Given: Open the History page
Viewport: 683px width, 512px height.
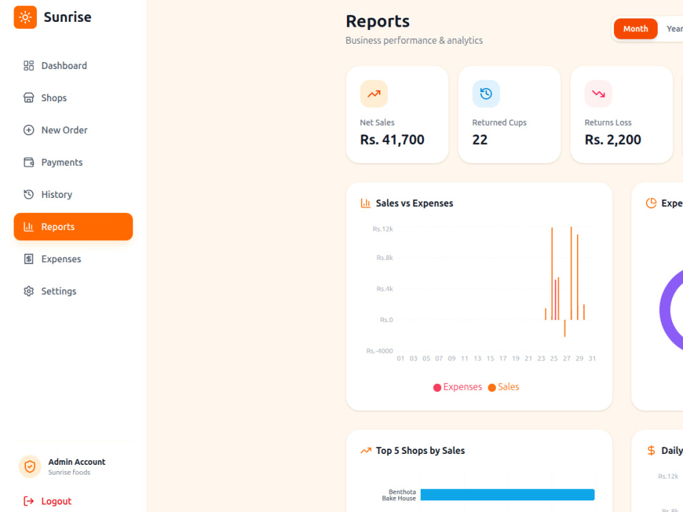Looking at the screenshot, I should point(73,195).
